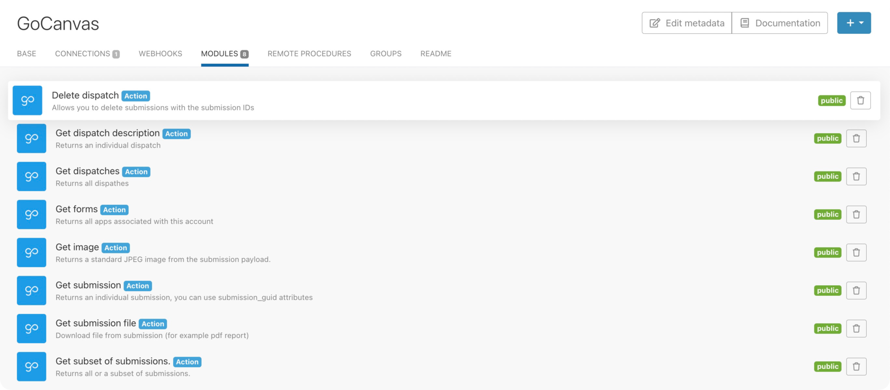
Task: Toggle public status of Get image
Action: (x=827, y=252)
